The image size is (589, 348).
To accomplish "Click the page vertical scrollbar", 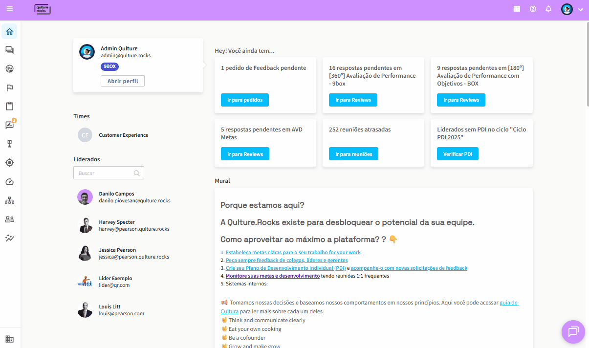I will tap(587, 64).
